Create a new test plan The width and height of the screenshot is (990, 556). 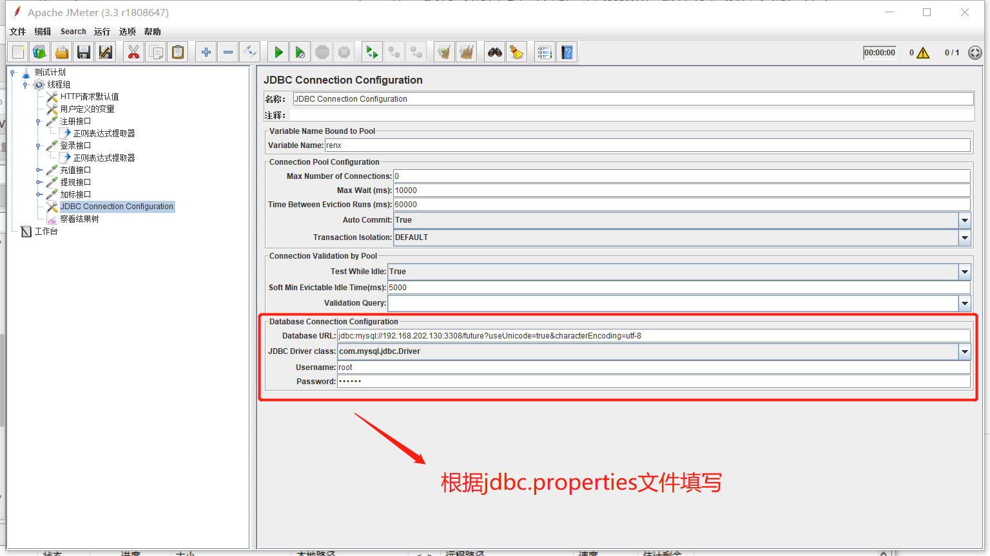[x=18, y=52]
